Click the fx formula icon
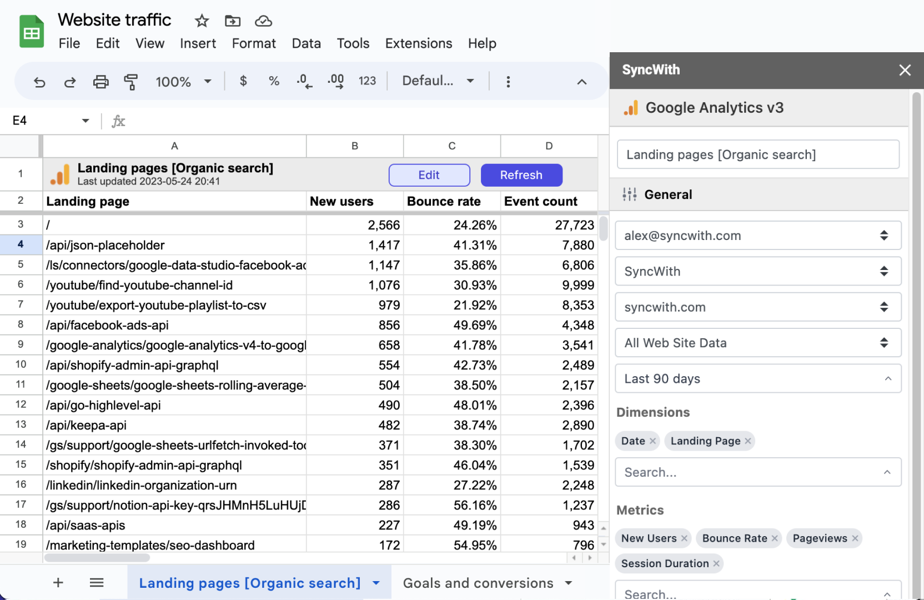Screen dimensions: 924x600 118,121
